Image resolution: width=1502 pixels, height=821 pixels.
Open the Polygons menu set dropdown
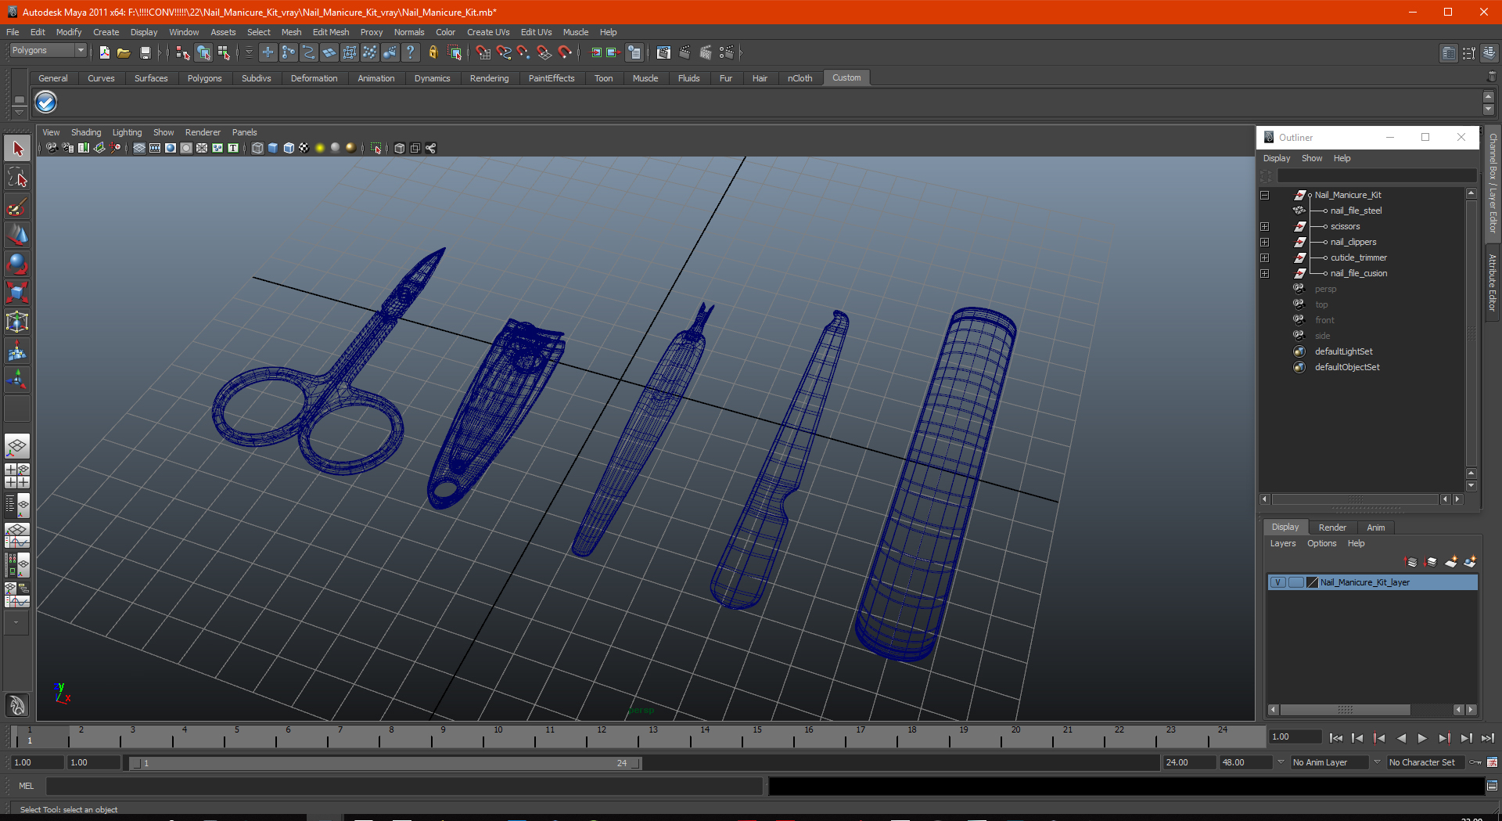(49, 50)
